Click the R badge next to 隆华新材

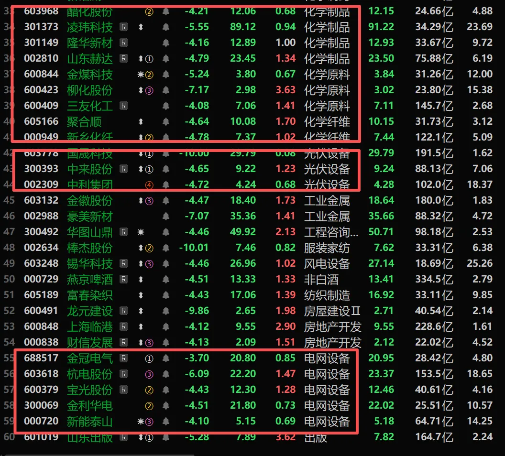[124, 43]
